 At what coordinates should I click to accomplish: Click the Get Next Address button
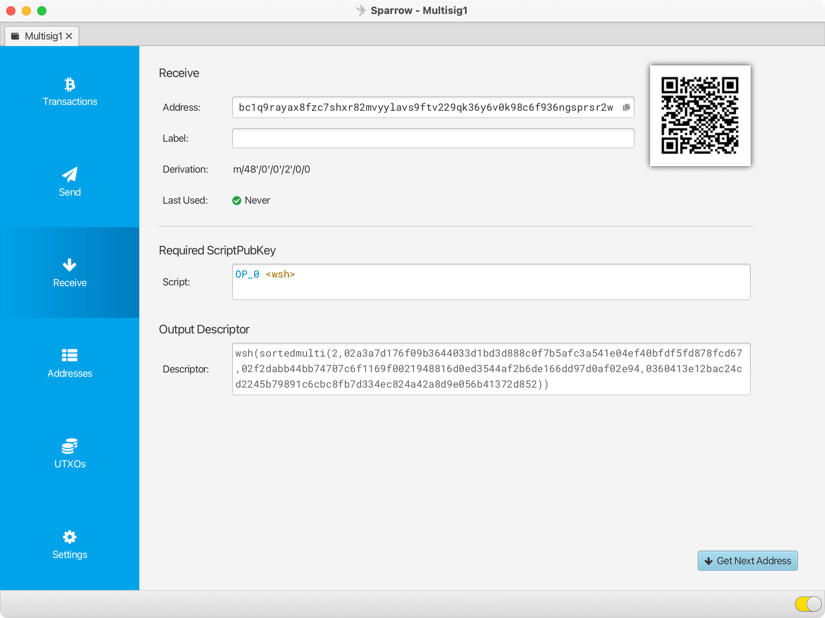(x=748, y=561)
